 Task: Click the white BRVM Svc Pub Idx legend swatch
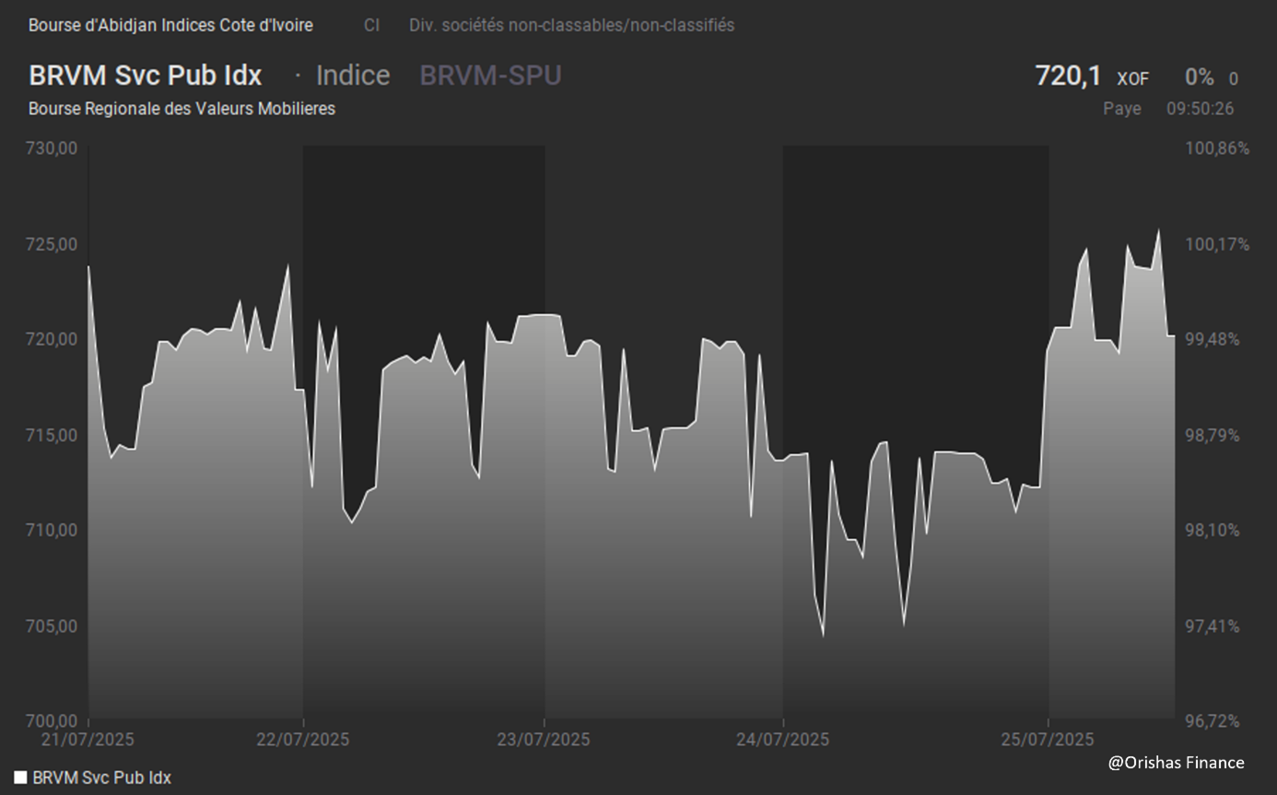pyautogui.click(x=20, y=777)
